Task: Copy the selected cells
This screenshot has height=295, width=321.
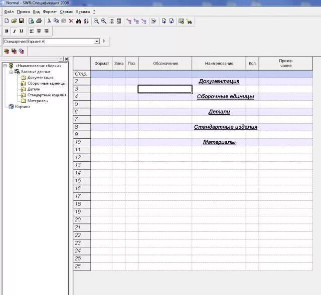Action: point(56,21)
